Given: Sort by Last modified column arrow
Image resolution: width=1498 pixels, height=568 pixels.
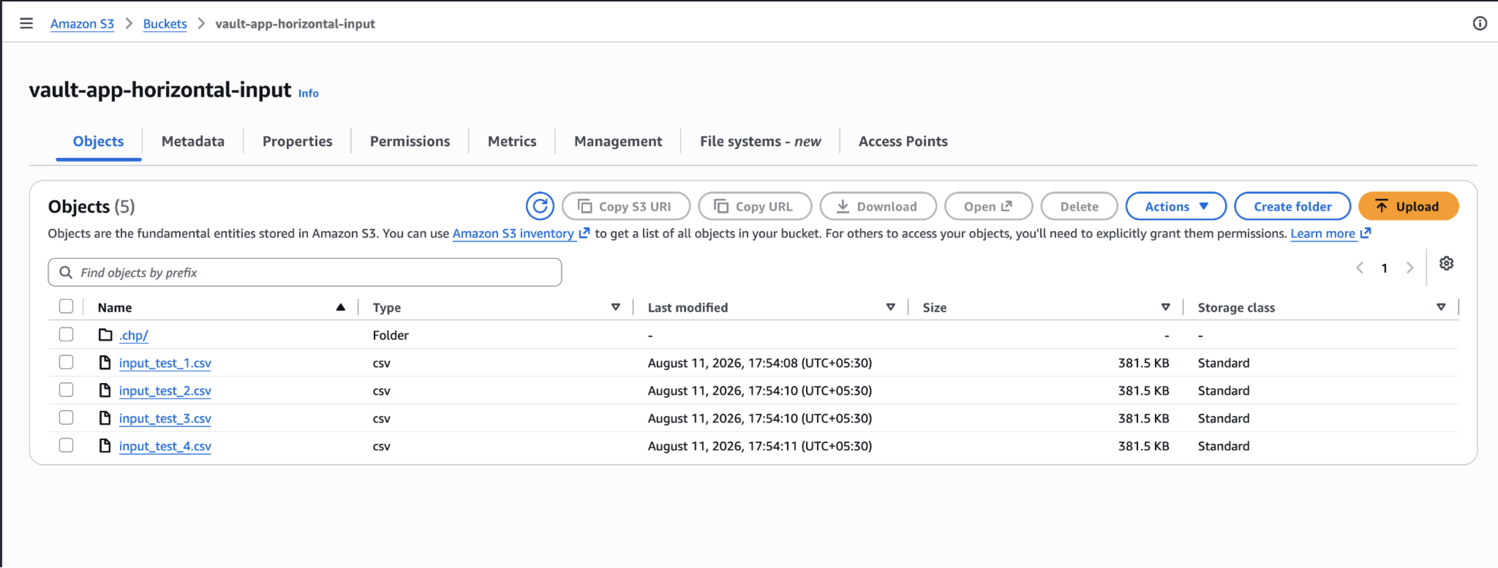Looking at the screenshot, I should 890,307.
